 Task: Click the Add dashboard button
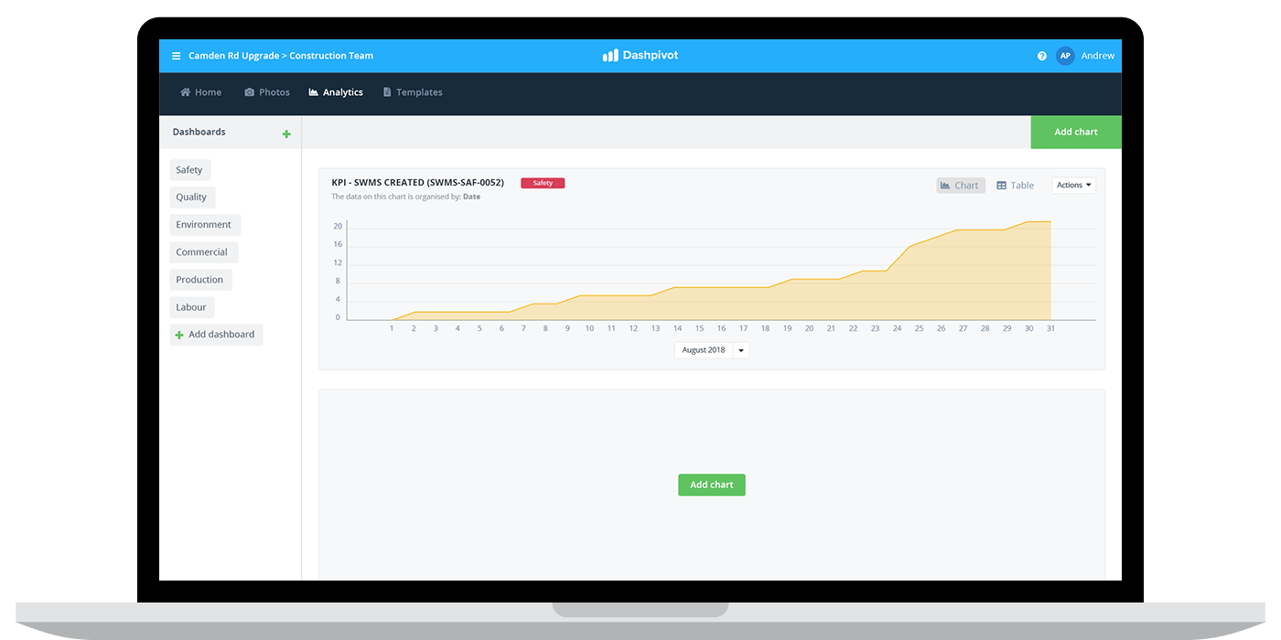coord(216,335)
